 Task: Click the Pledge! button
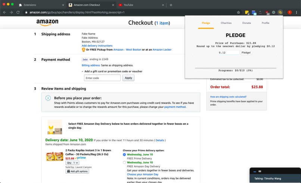[246, 53]
